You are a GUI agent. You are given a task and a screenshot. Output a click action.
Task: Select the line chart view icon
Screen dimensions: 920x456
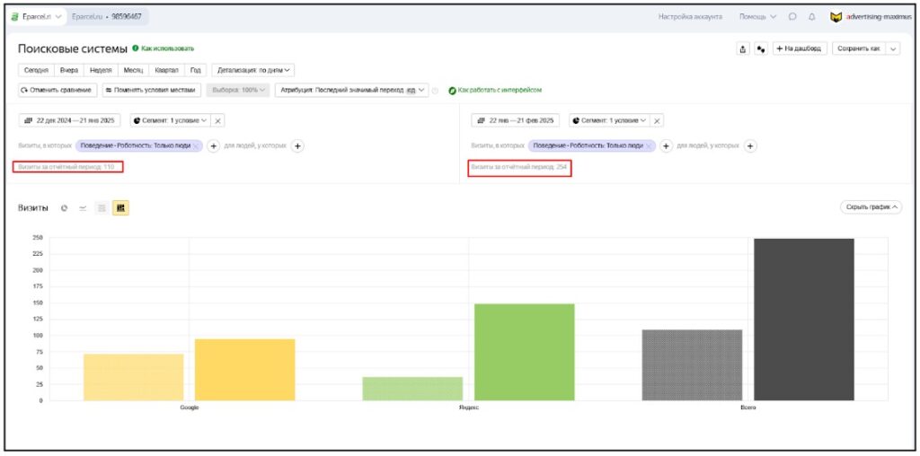(x=83, y=207)
